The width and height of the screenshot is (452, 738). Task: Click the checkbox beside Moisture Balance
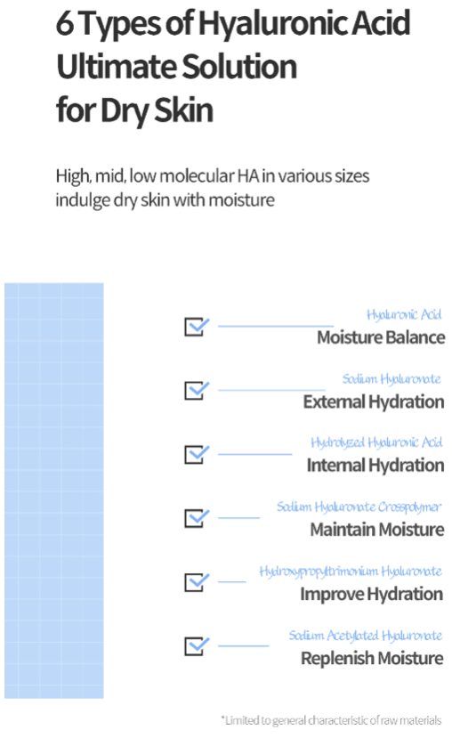point(196,326)
